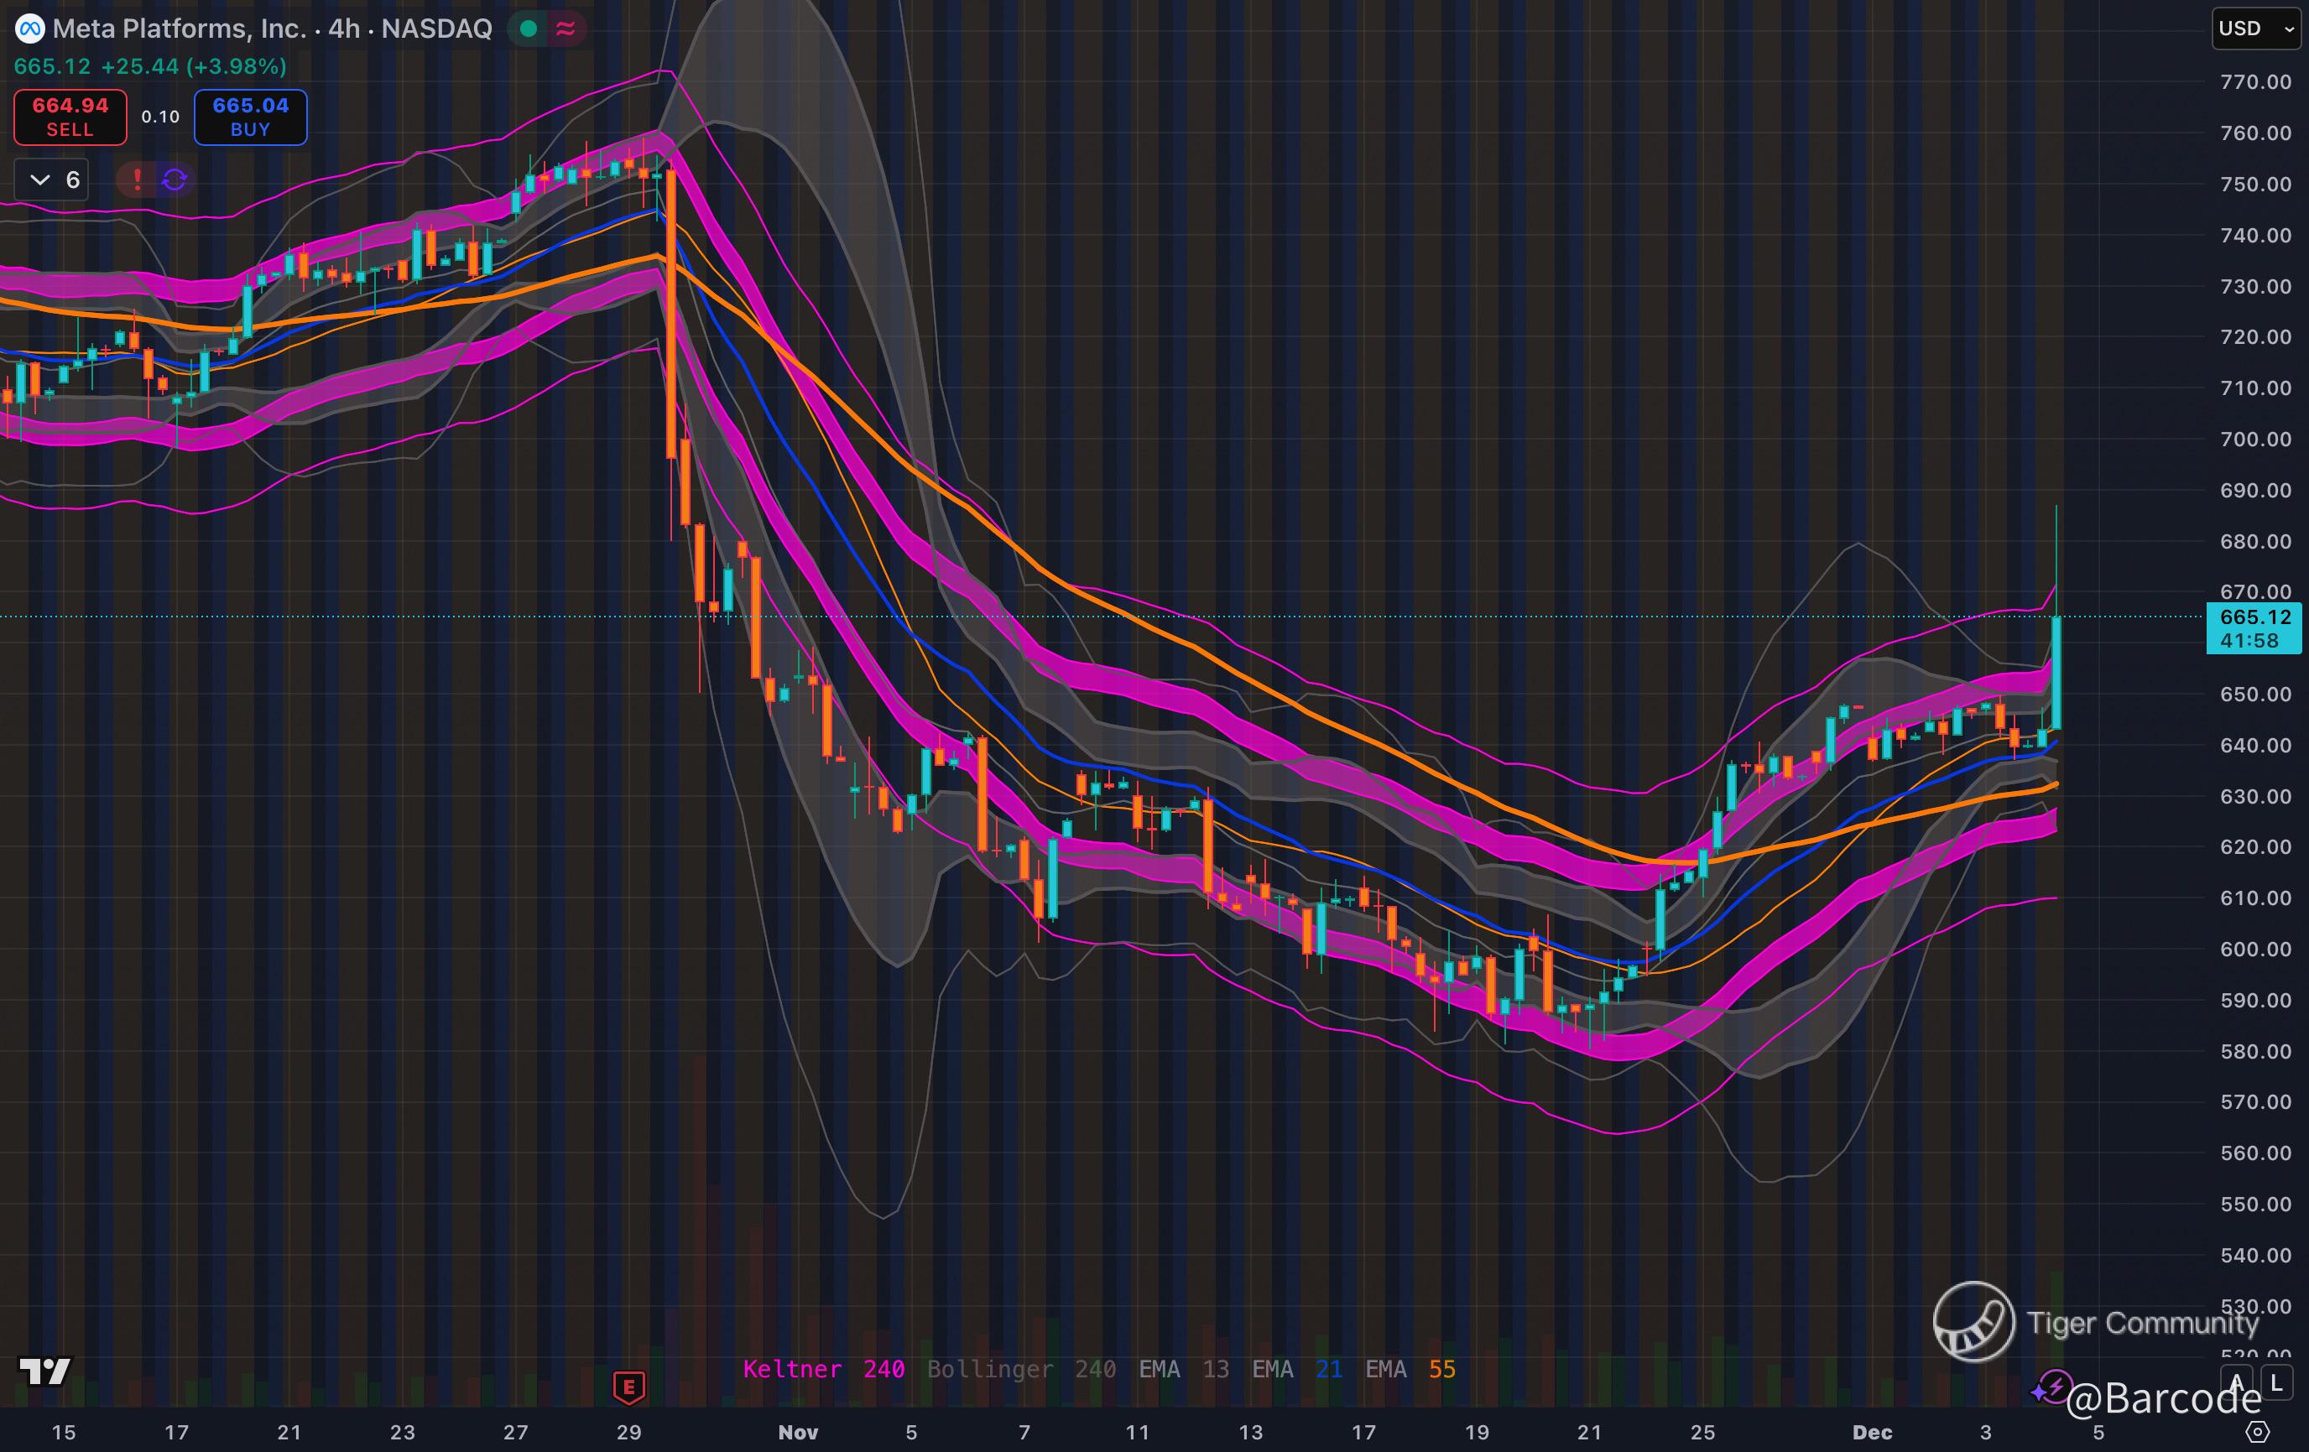
Task: Click the Bollinger 240 indicator label
Action: 1020,1369
